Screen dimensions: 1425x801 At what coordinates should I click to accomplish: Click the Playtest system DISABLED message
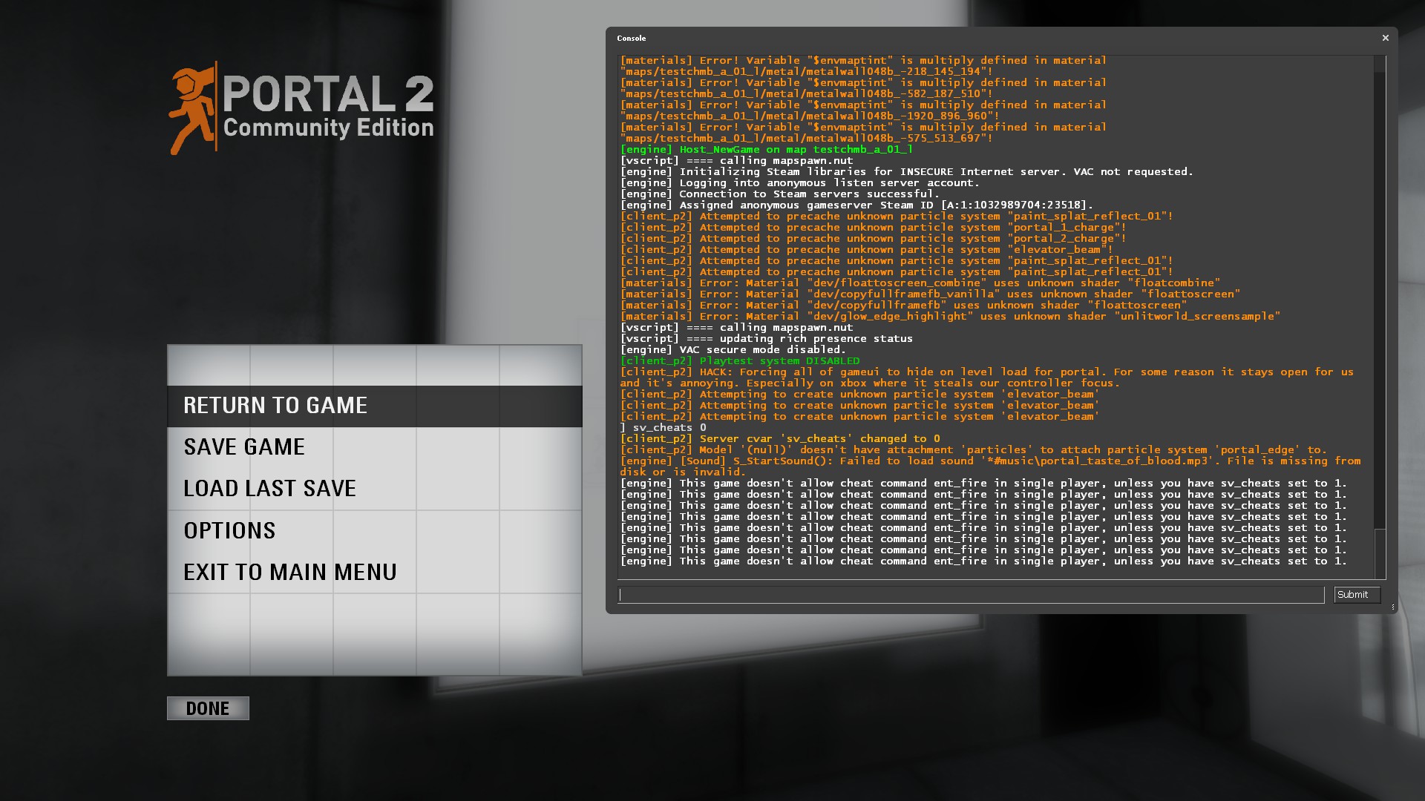point(741,360)
